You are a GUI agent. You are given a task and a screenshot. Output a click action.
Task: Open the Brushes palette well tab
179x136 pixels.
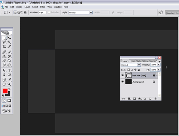(x=170, y=13)
